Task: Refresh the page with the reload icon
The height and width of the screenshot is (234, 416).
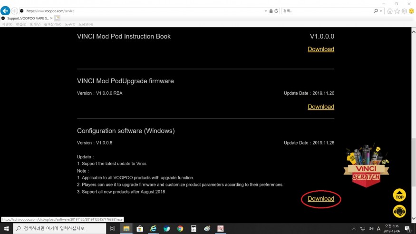Action: coord(276,11)
